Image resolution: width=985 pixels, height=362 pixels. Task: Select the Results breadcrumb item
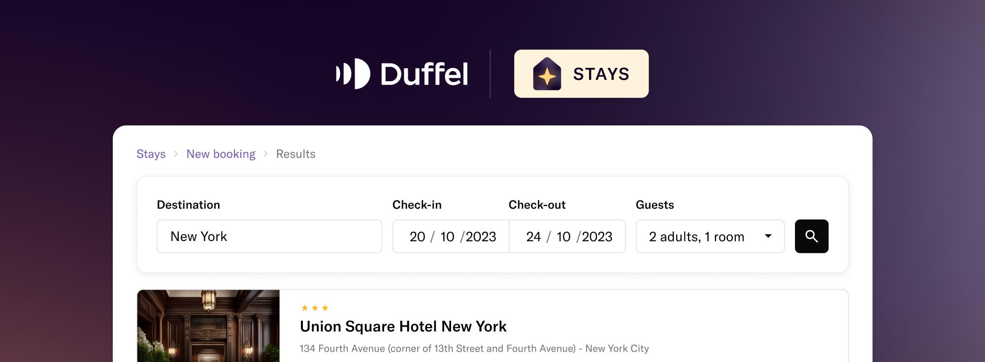[295, 154]
